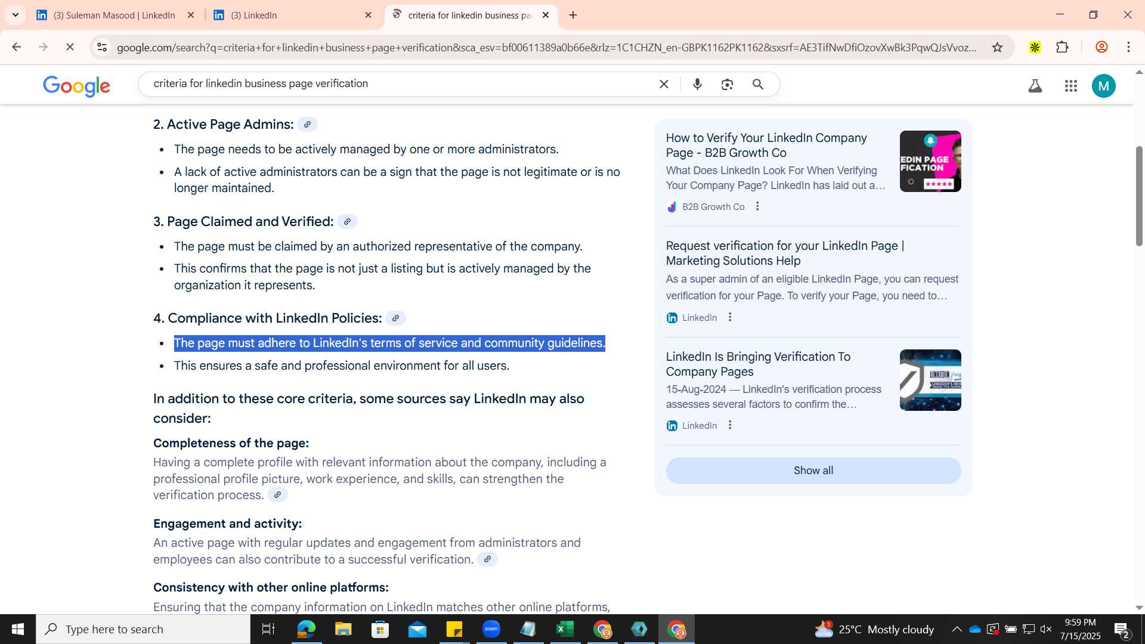The width and height of the screenshot is (1145, 644).
Task: Open more options for Bringing Verification result
Action: [x=730, y=425]
